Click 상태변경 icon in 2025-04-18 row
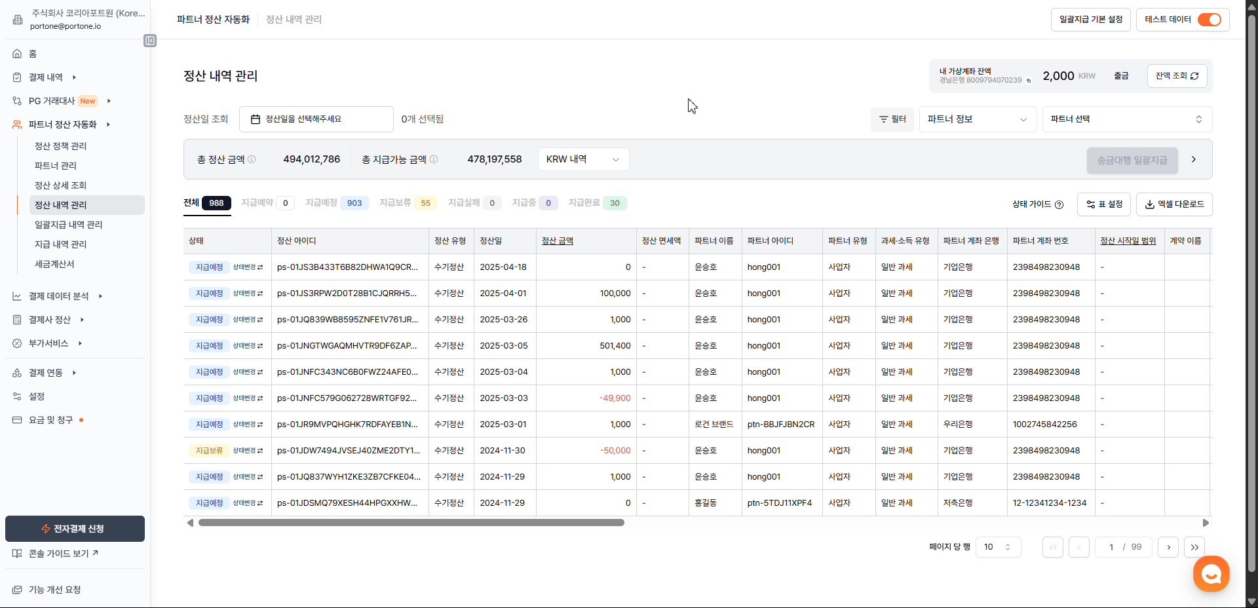Viewport: 1258px width, 608px height. click(260, 267)
